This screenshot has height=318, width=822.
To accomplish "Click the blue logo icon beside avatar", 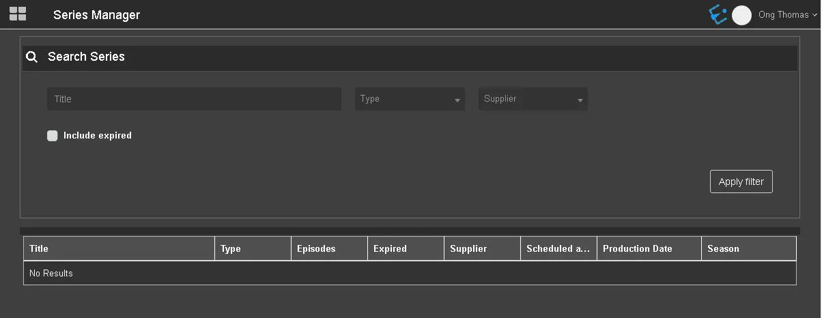I will tap(718, 14).
